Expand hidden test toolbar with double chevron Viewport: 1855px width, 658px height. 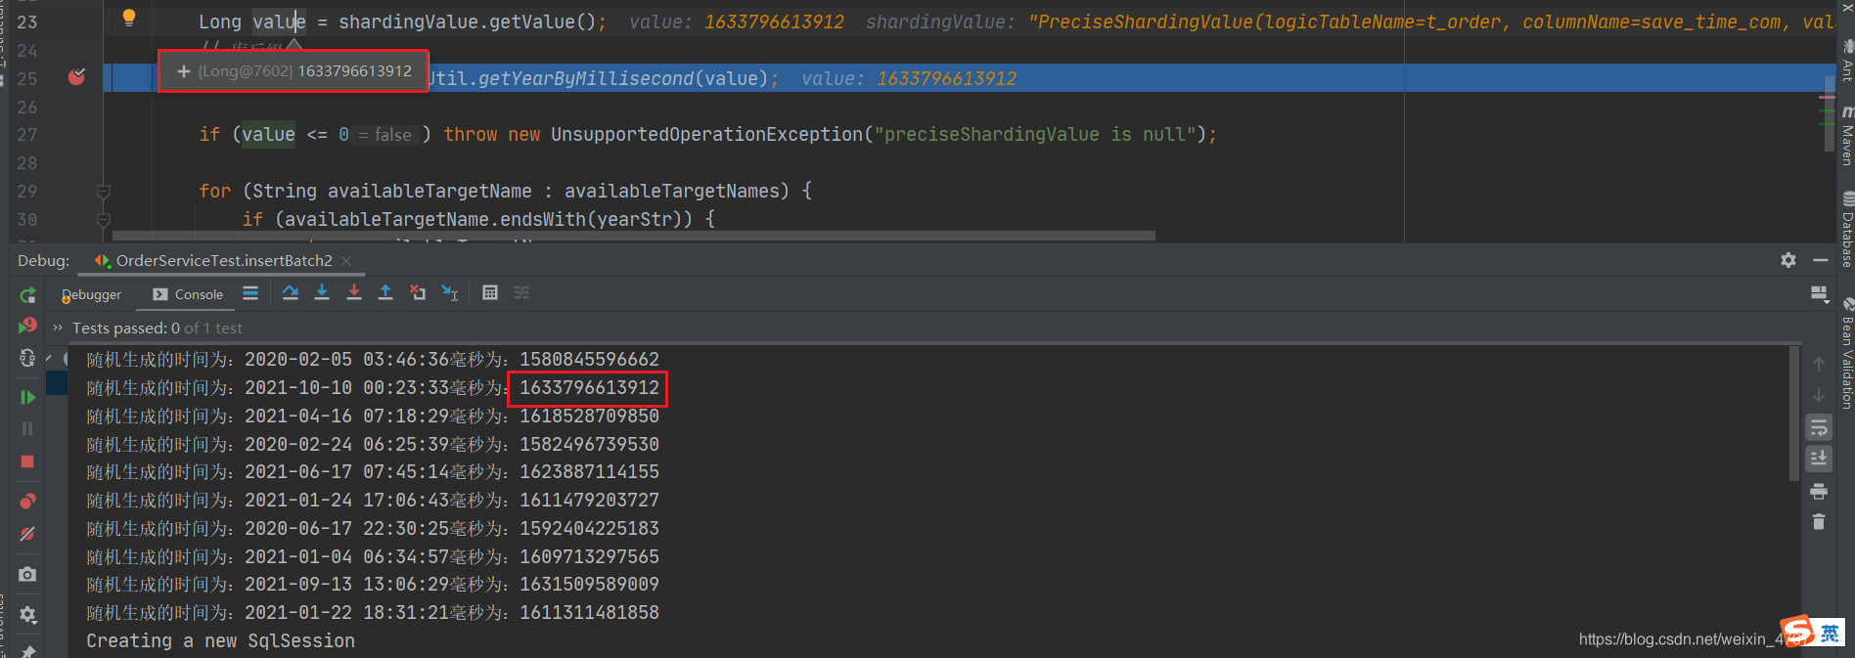(58, 328)
